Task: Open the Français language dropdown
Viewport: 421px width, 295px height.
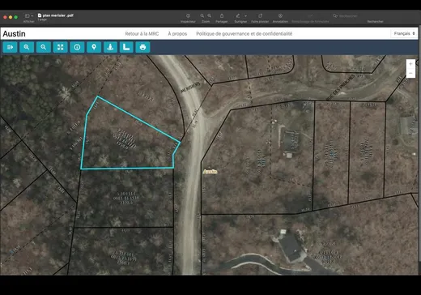Action: [404, 33]
